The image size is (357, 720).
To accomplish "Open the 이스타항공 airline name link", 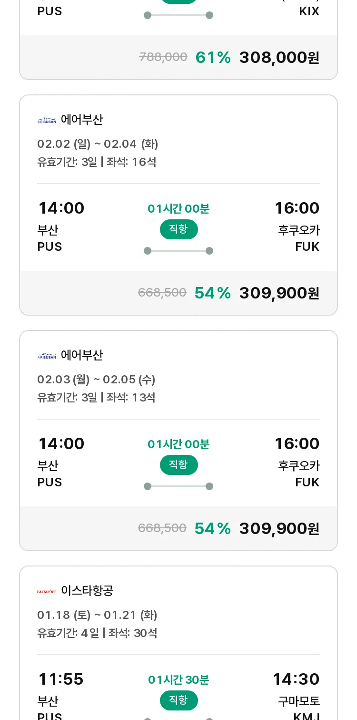I will click(87, 591).
